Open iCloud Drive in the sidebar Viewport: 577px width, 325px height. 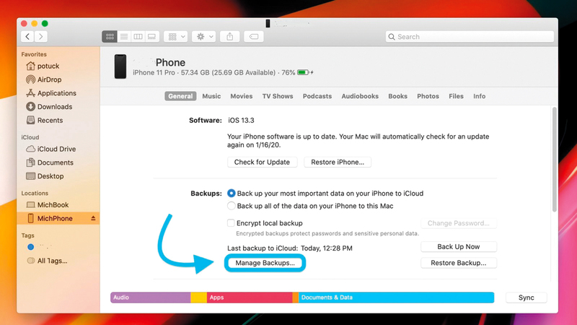56,149
